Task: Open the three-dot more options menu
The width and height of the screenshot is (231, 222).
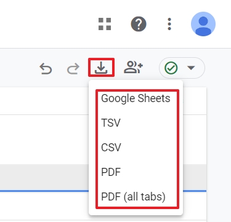Action: tap(169, 24)
